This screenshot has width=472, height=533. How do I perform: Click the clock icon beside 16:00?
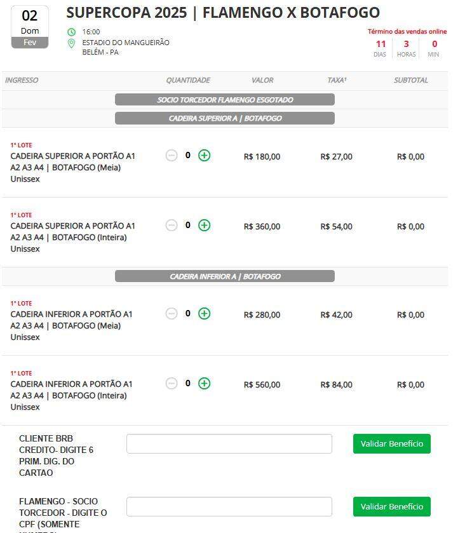tap(71, 32)
